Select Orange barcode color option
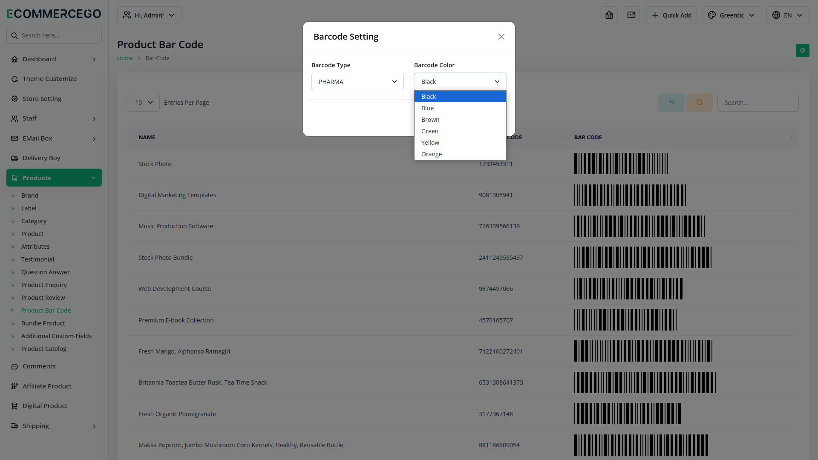Image resolution: width=818 pixels, height=460 pixels. 460,154
